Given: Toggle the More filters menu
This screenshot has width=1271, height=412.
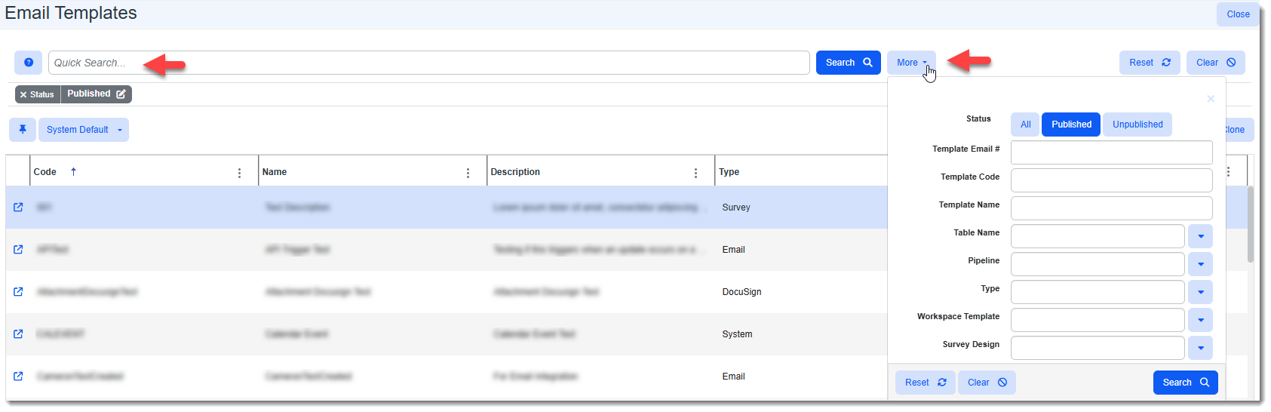Looking at the screenshot, I should pyautogui.click(x=910, y=63).
